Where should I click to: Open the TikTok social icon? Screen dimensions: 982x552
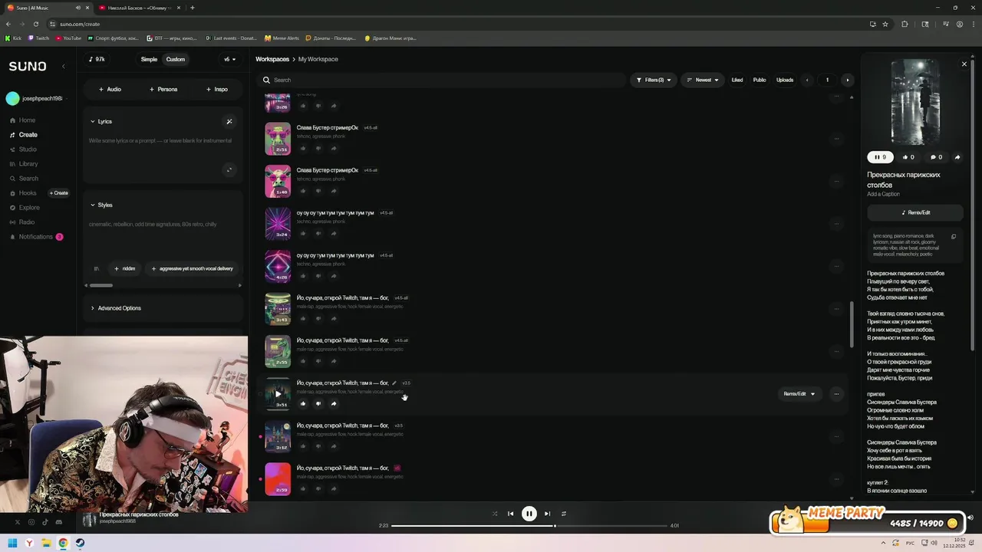(x=44, y=522)
